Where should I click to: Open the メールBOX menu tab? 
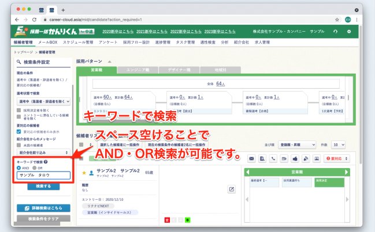point(48,43)
